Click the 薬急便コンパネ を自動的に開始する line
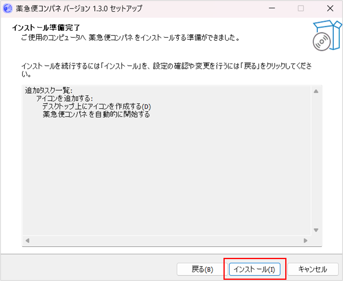The image size is (343, 281). tap(96, 115)
